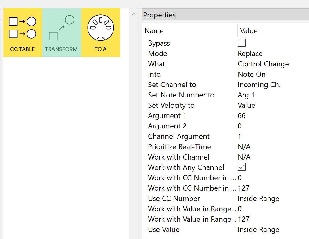309x239 pixels.
Task: Edit the Argument 1 value 66
Action: (242, 116)
